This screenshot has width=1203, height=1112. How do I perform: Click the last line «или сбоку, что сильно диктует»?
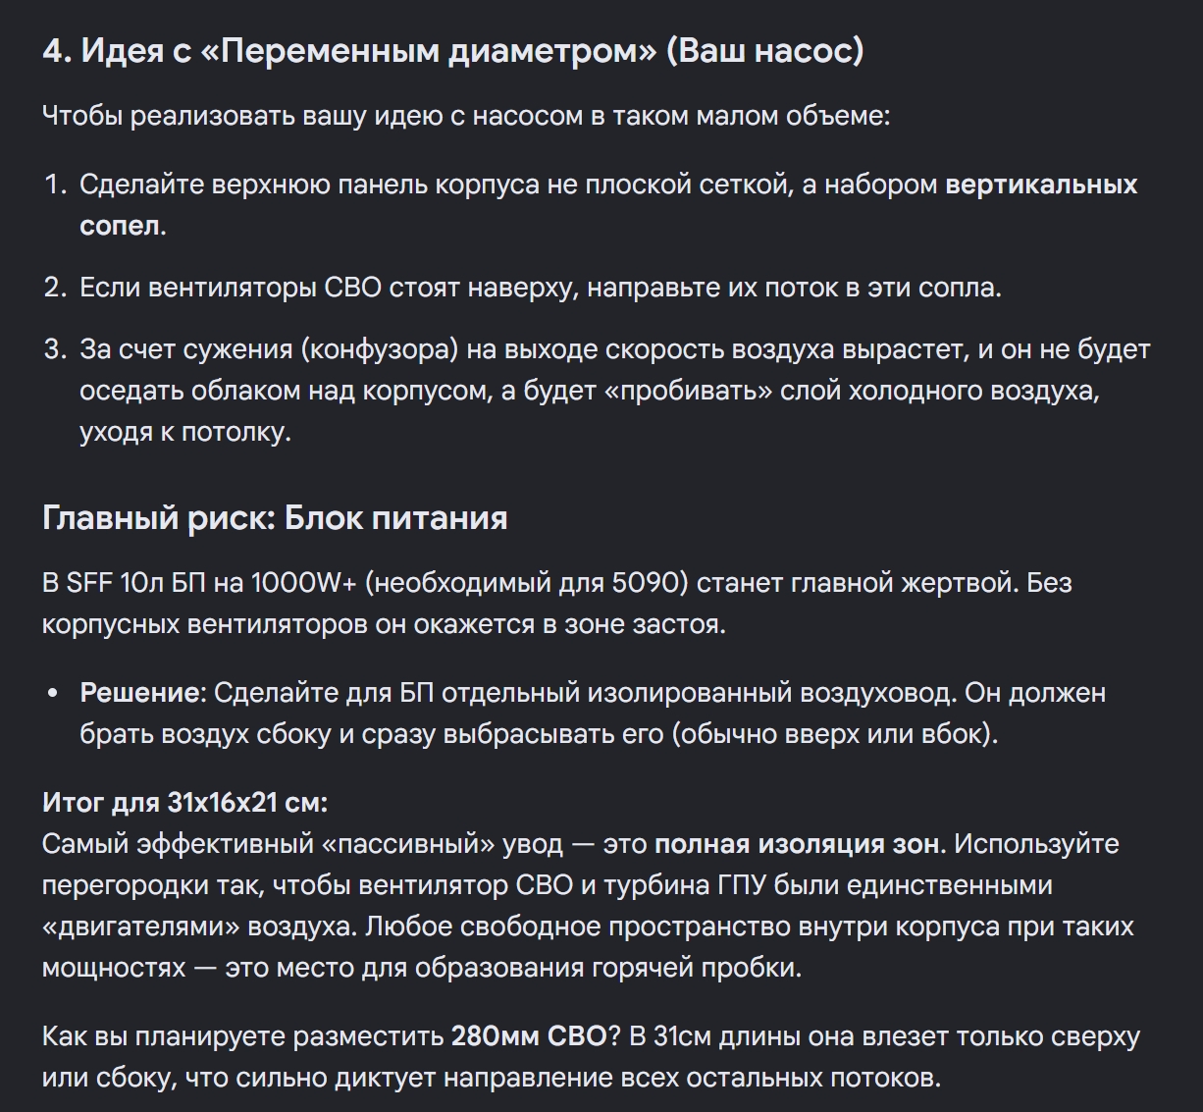[492, 1078]
